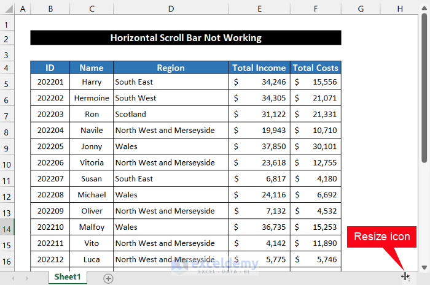This screenshot has height=285, width=430.
Task: Select costs cell showing 30,101
Action: pos(316,146)
